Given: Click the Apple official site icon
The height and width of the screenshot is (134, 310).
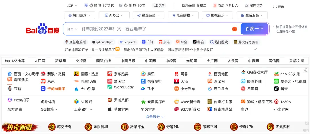Looking at the screenshot, I should 110,109.
